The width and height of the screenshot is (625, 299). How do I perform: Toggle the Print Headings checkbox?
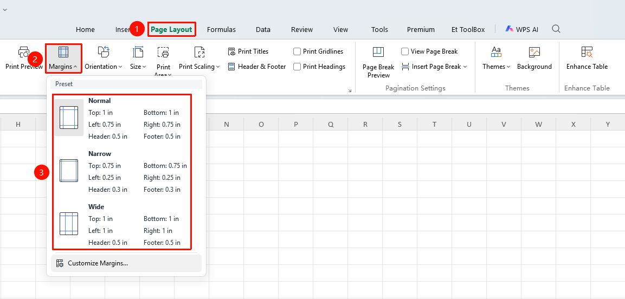point(297,67)
